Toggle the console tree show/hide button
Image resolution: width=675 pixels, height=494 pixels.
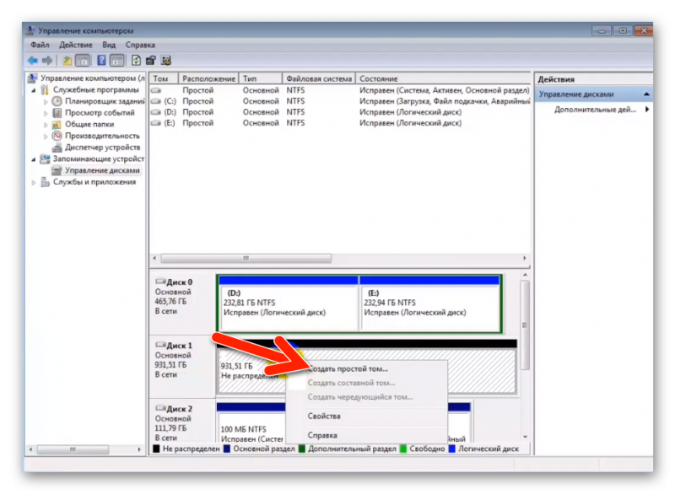83,61
